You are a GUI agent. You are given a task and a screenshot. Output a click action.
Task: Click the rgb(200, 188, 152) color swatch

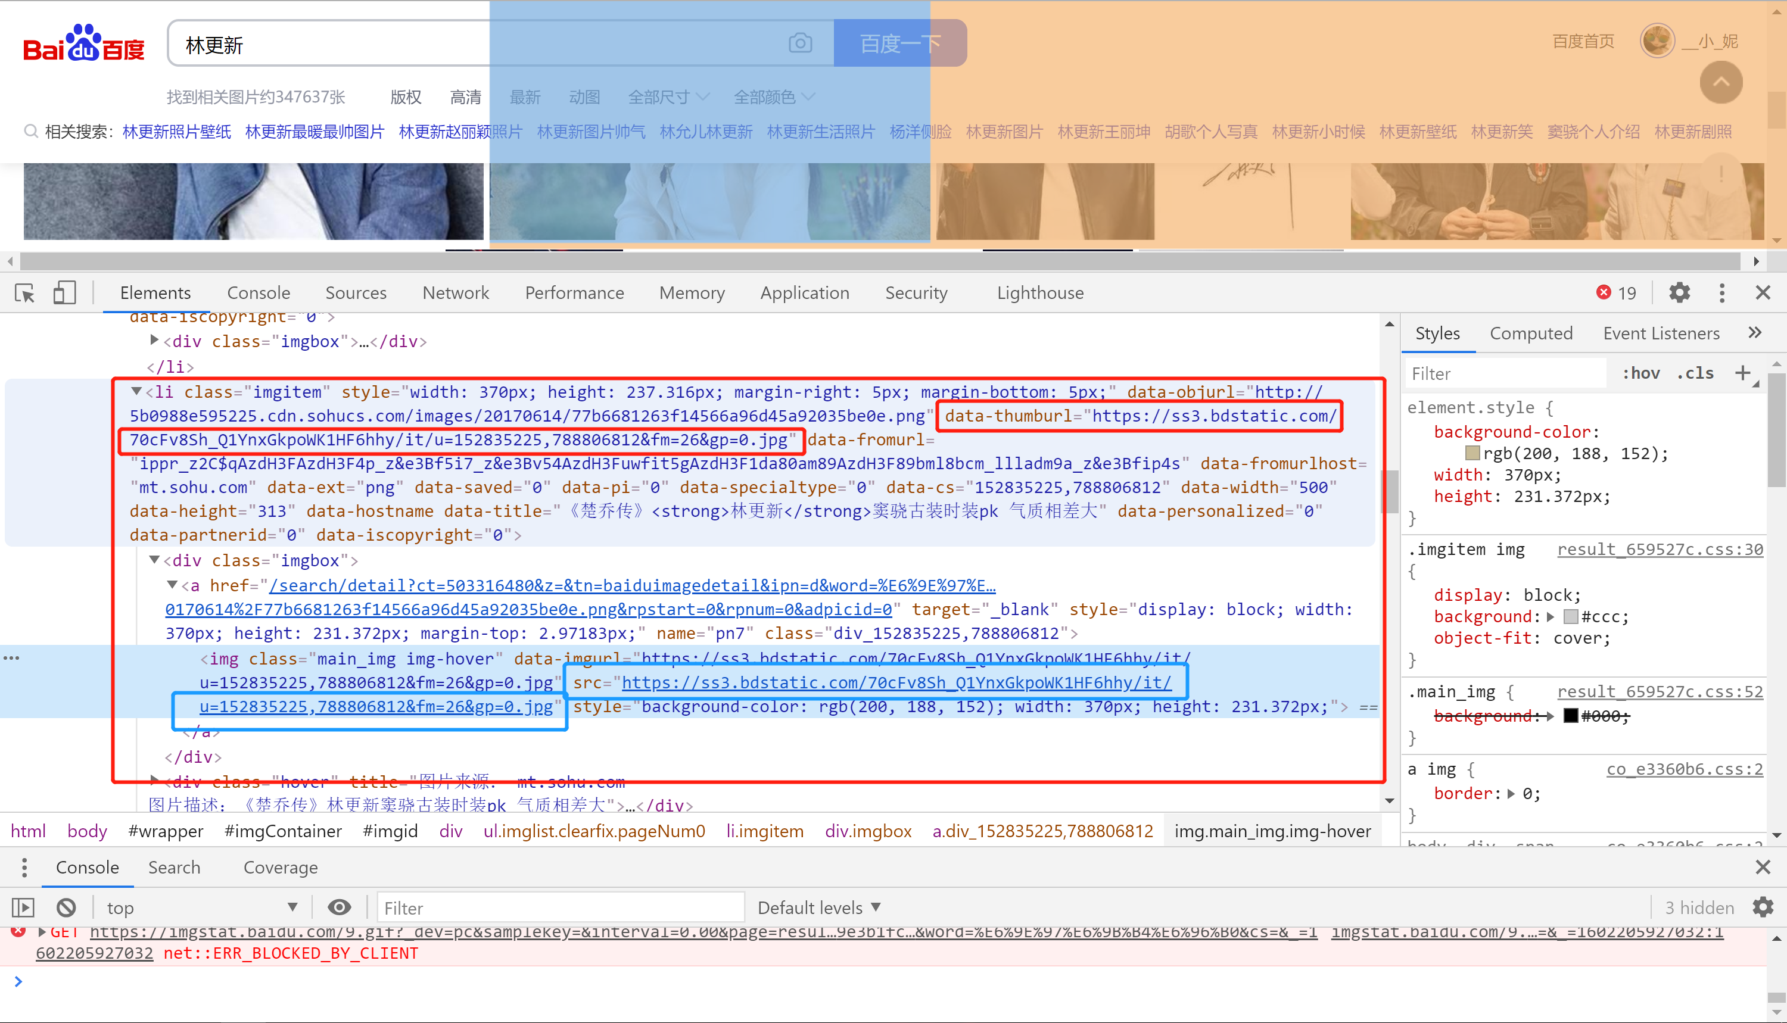point(1472,453)
